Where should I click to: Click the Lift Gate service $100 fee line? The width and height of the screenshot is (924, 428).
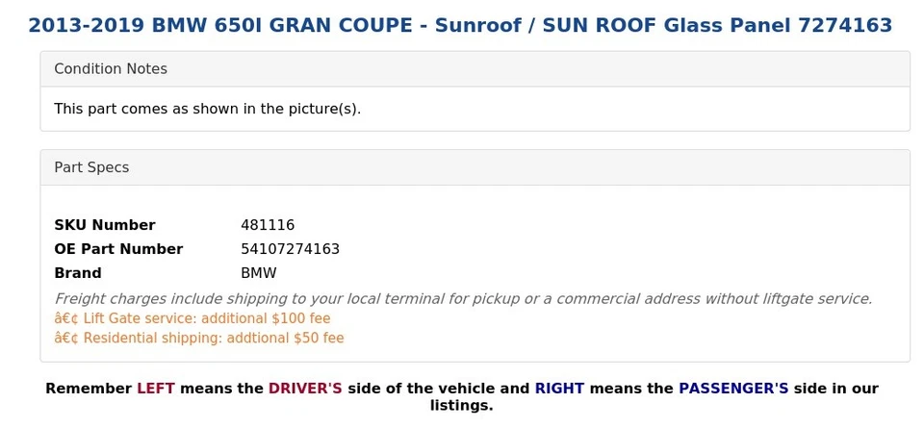coord(192,318)
